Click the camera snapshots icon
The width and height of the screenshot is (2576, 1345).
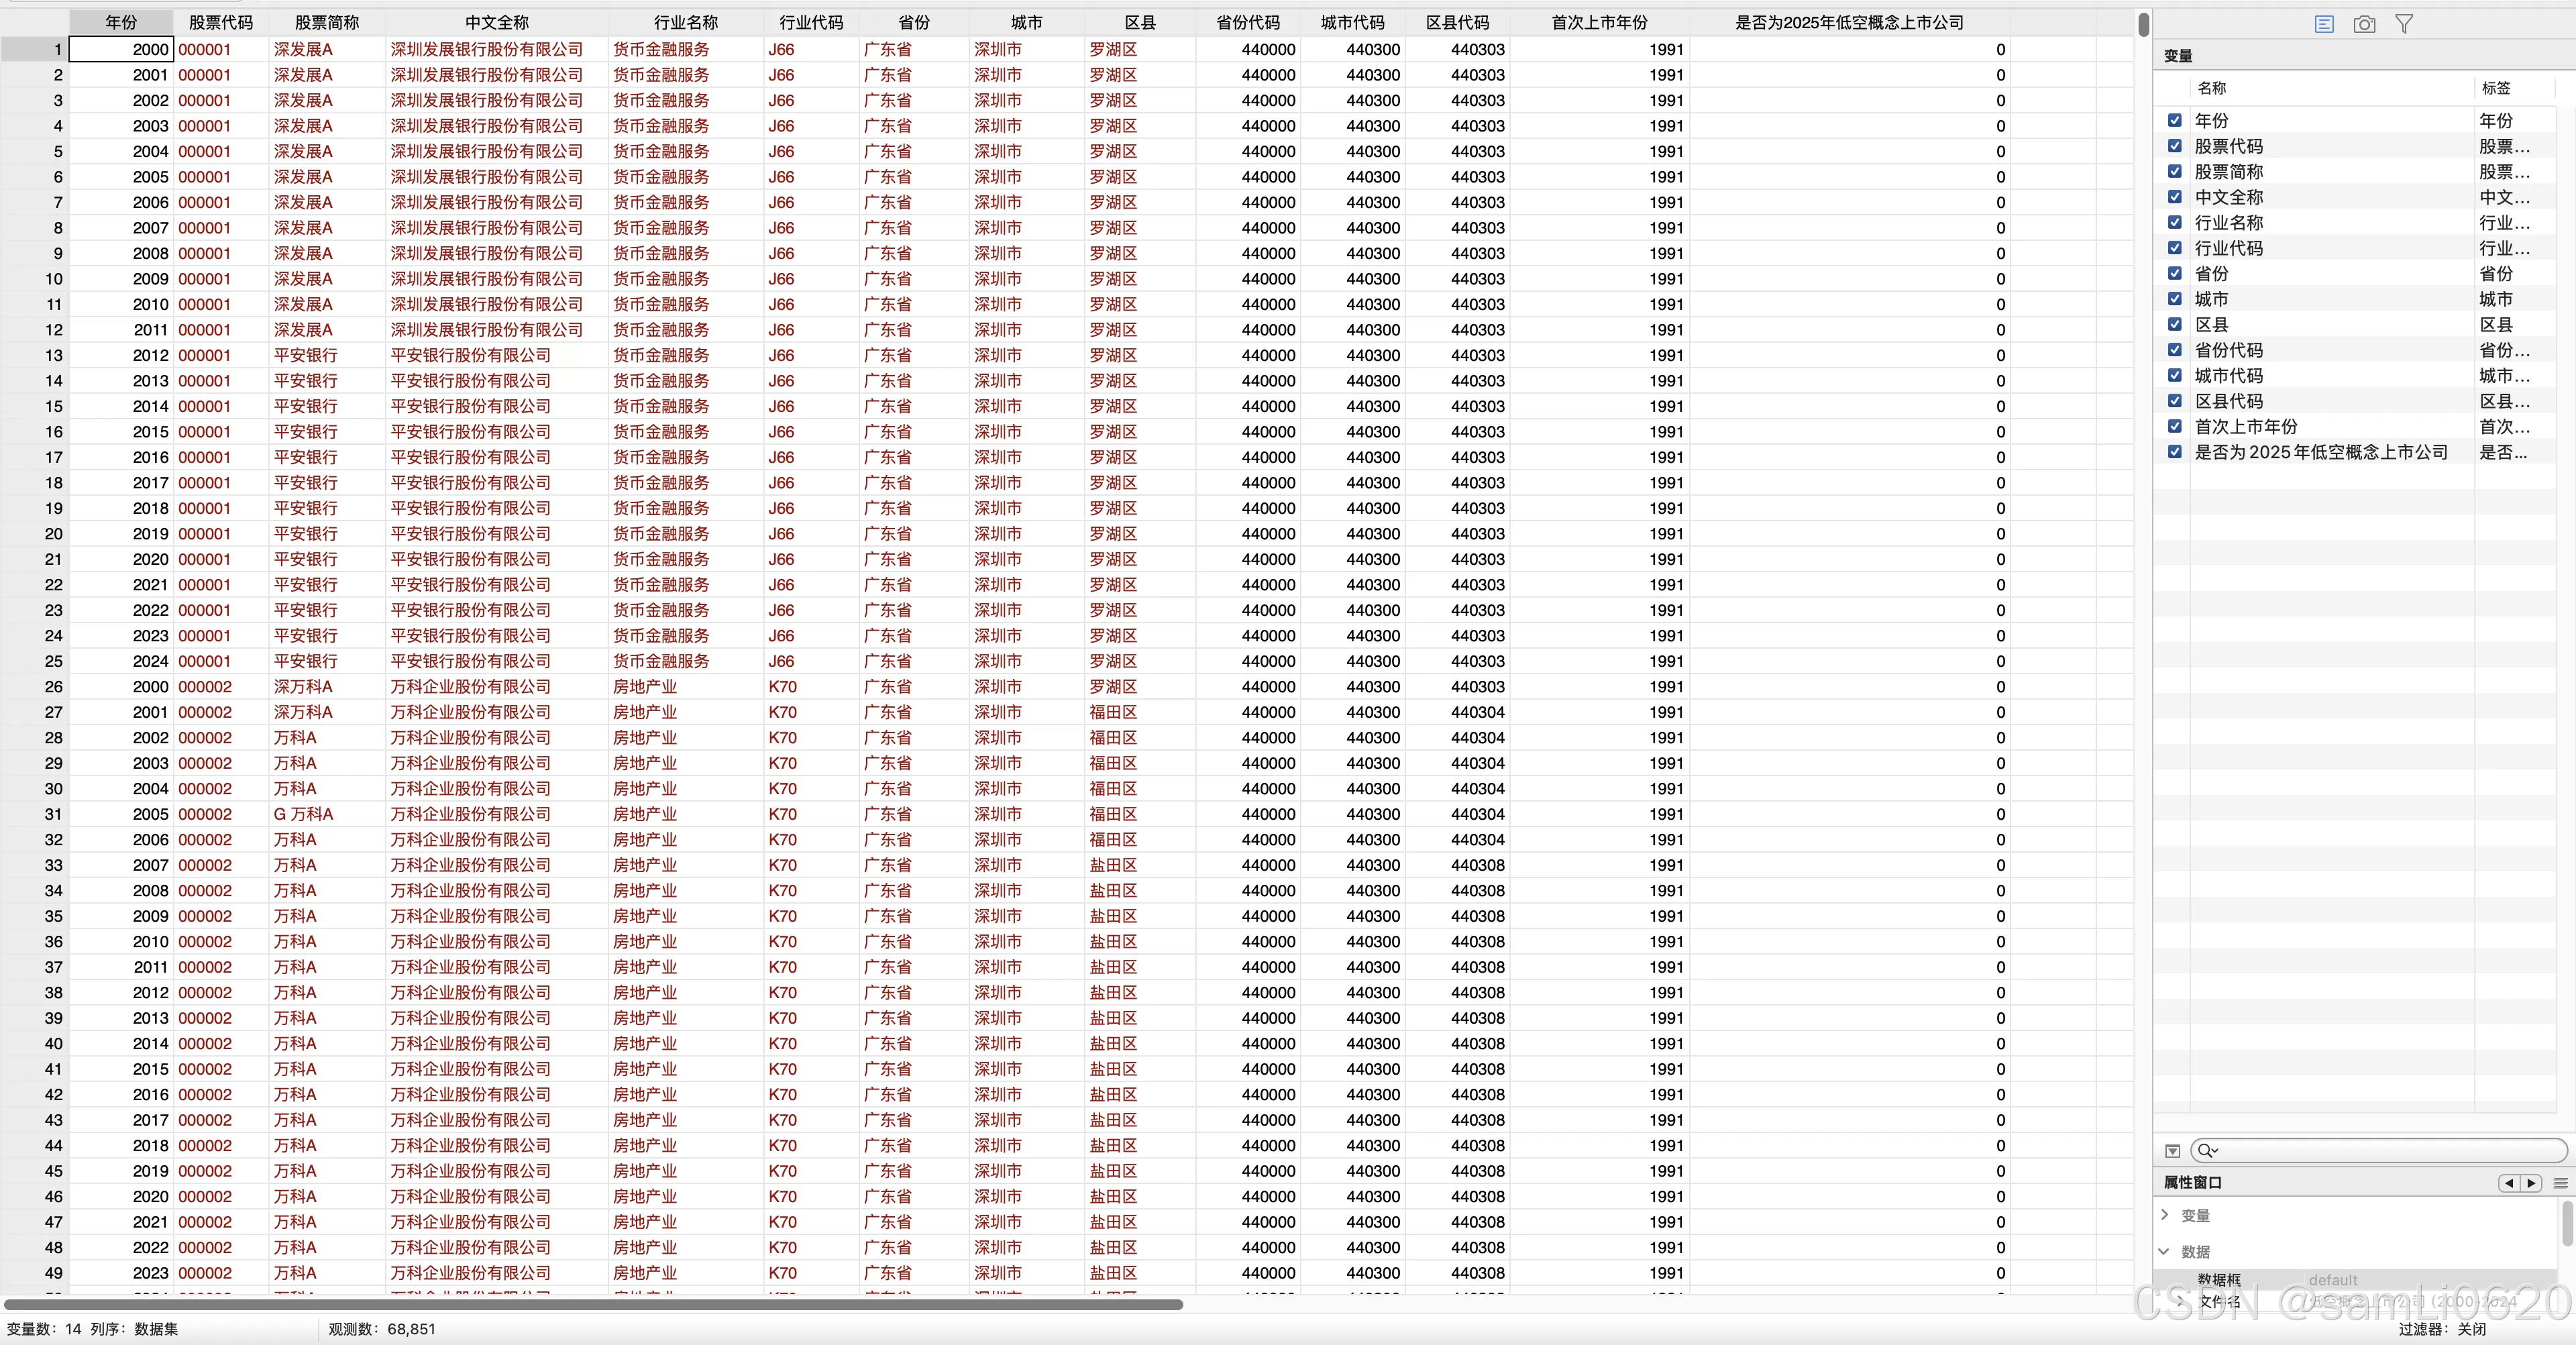pos(2364,23)
